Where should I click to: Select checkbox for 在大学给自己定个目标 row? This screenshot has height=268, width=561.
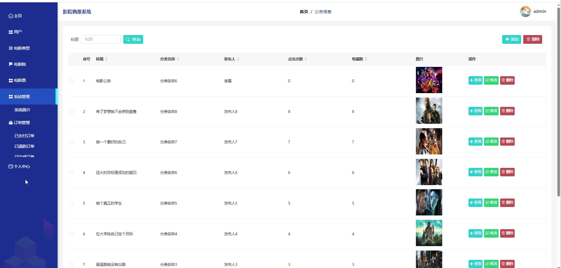72,234
